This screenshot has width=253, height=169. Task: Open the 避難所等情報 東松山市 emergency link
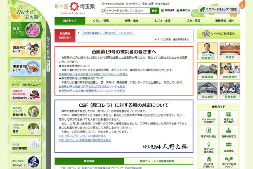(x=108, y=33)
